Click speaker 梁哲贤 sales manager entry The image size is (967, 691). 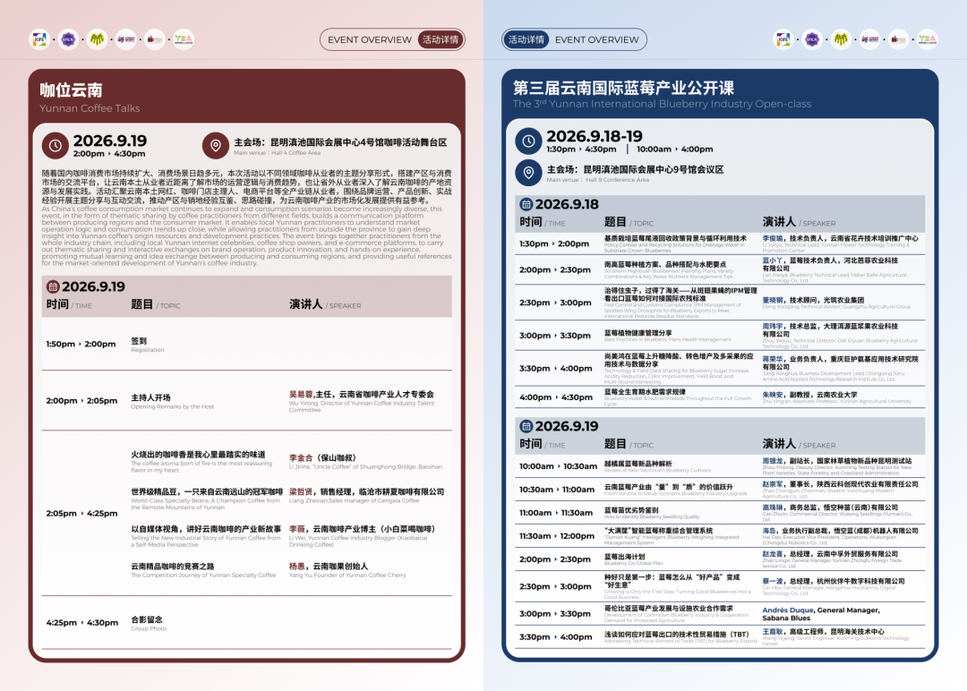pyautogui.click(x=366, y=495)
